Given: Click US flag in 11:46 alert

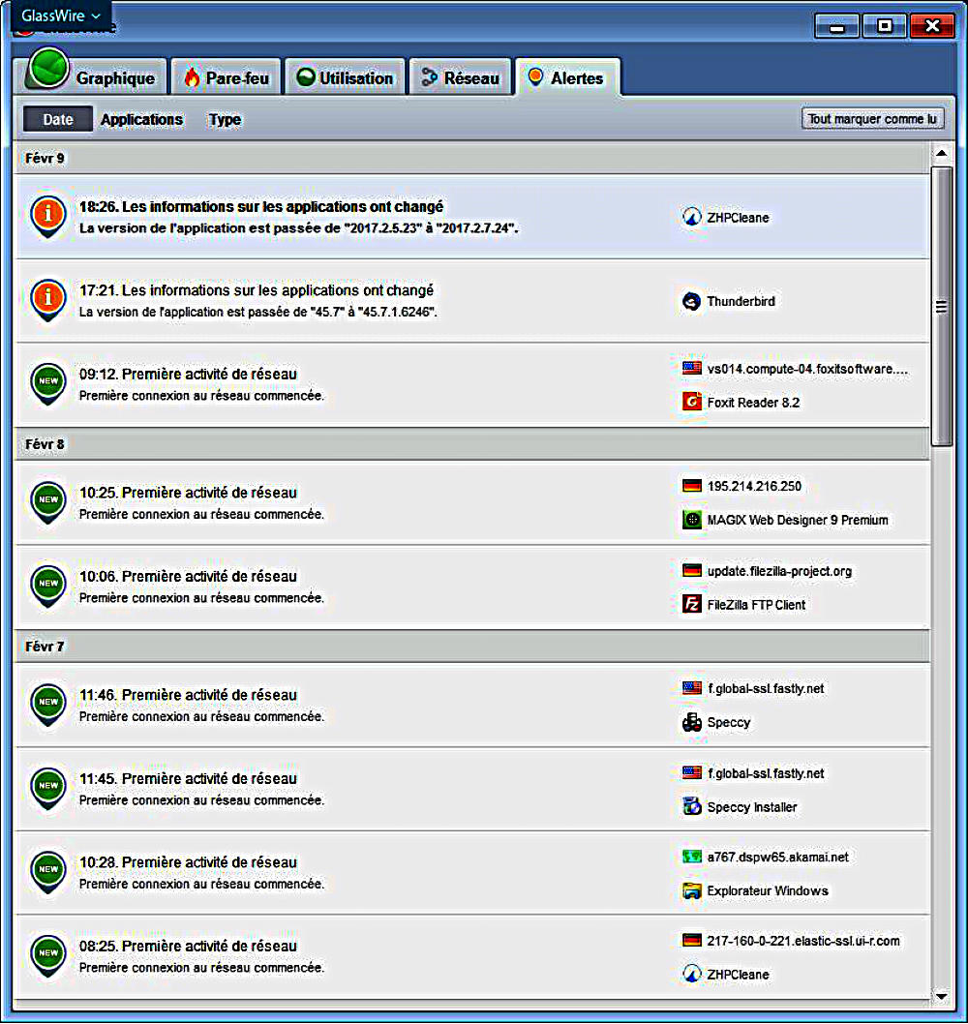Looking at the screenshot, I should pyautogui.click(x=692, y=688).
